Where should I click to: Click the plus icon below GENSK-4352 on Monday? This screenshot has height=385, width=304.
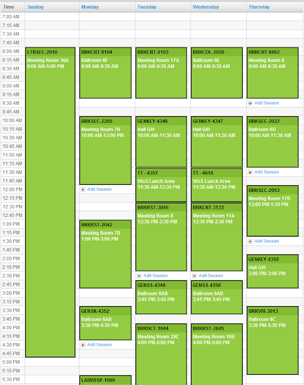83,345
